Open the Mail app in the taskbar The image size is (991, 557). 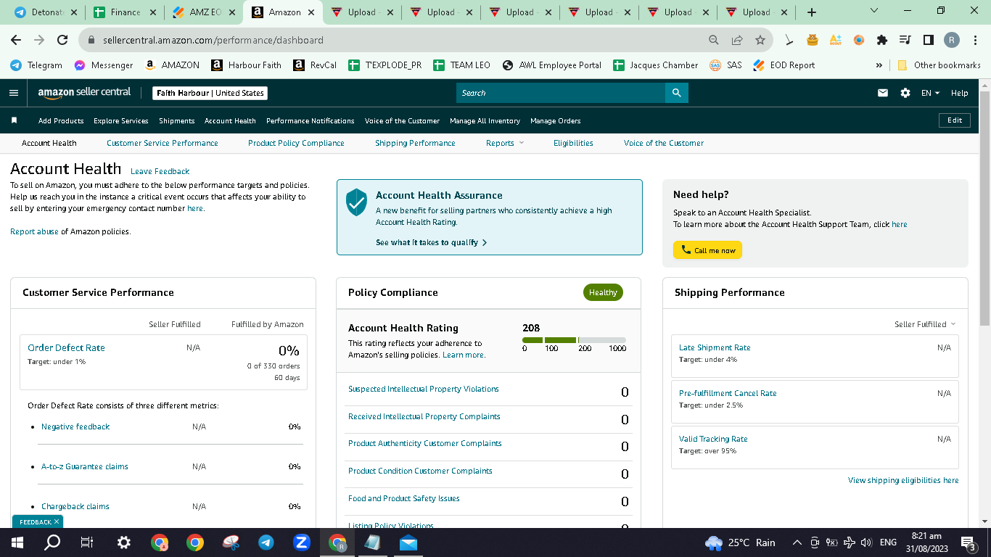(408, 542)
